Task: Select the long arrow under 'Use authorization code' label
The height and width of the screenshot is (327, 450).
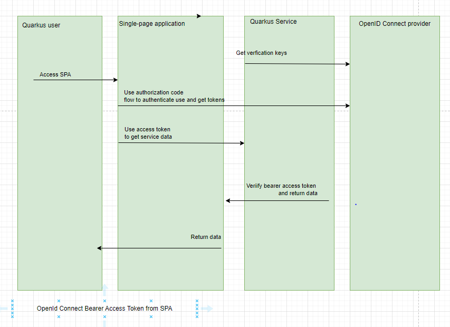Action: (x=234, y=105)
